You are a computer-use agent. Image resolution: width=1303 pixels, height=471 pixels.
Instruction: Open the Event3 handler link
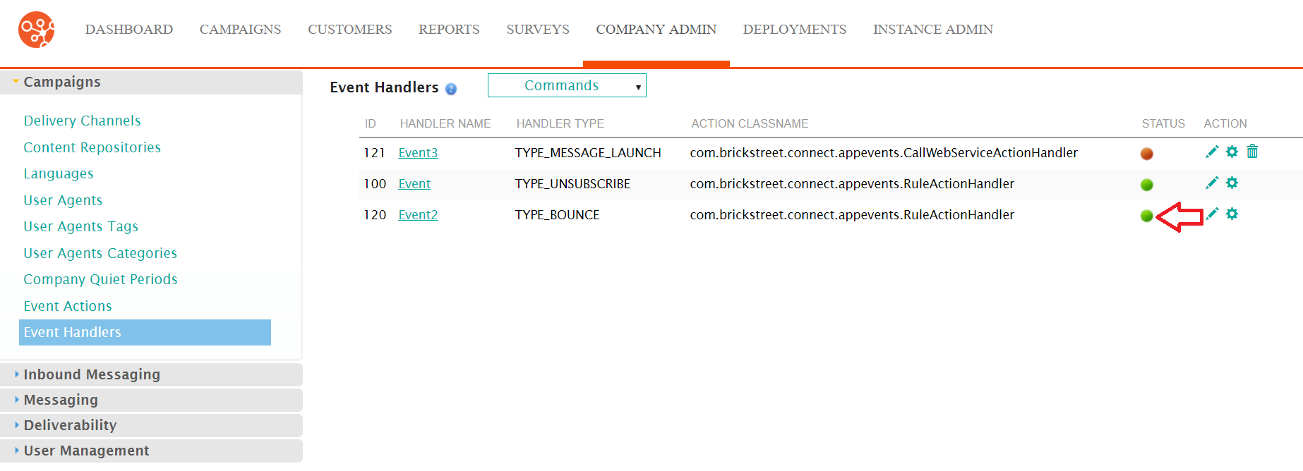418,153
